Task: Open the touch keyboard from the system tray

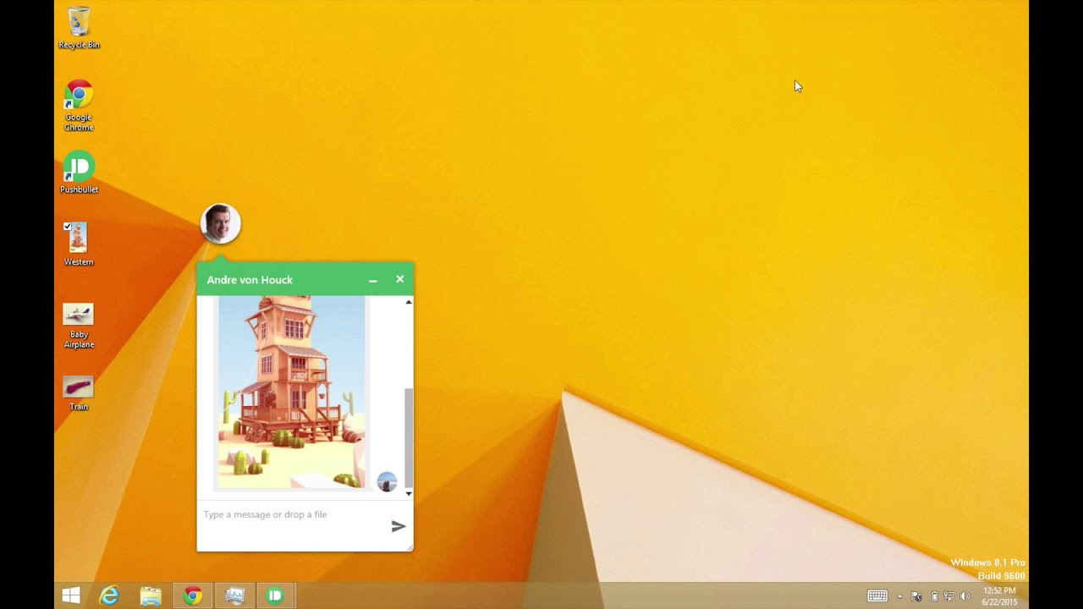Action: pyautogui.click(x=877, y=596)
